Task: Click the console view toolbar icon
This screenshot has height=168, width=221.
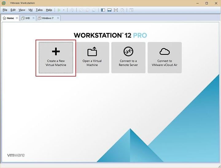Action: 131,10
